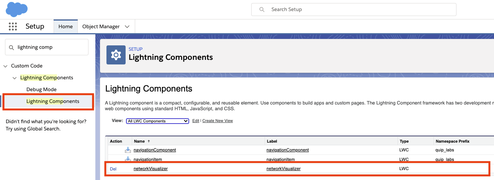The width and height of the screenshot is (494, 180).
Task: Click the LWC type cell for networkVisualizer
Action: pyautogui.click(x=404, y=169)
